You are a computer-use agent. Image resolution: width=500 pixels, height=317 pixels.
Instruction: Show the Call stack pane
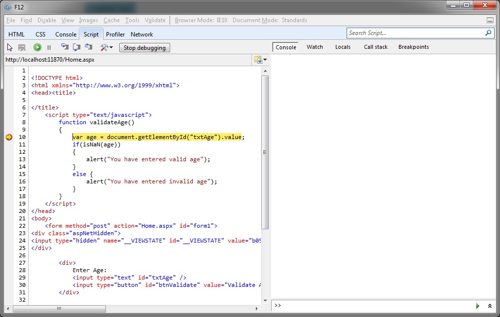[x=376, y=47]
